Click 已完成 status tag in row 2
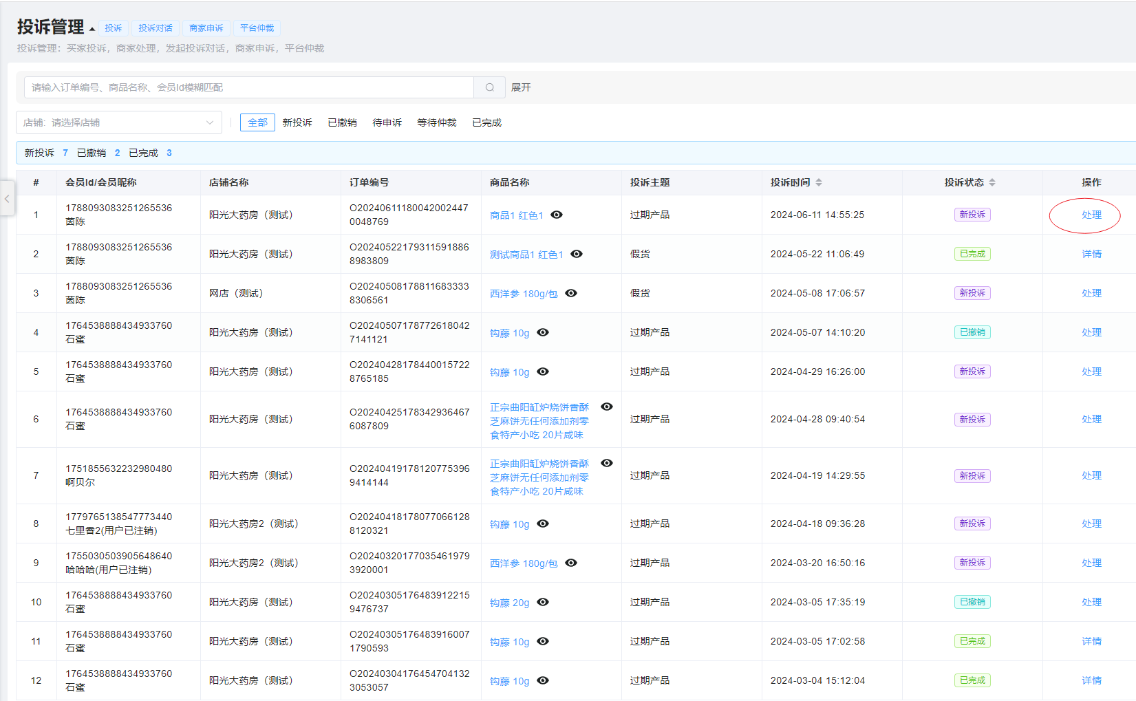 click(972, 254)
